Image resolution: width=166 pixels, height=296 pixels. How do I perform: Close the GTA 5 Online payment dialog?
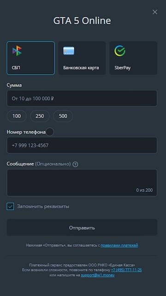(x=155, y=12)
